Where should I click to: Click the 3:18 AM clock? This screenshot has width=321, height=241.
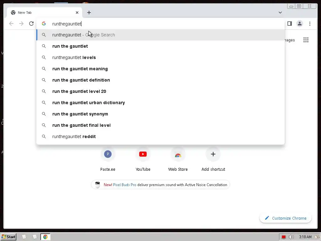[x=305, y=237]
